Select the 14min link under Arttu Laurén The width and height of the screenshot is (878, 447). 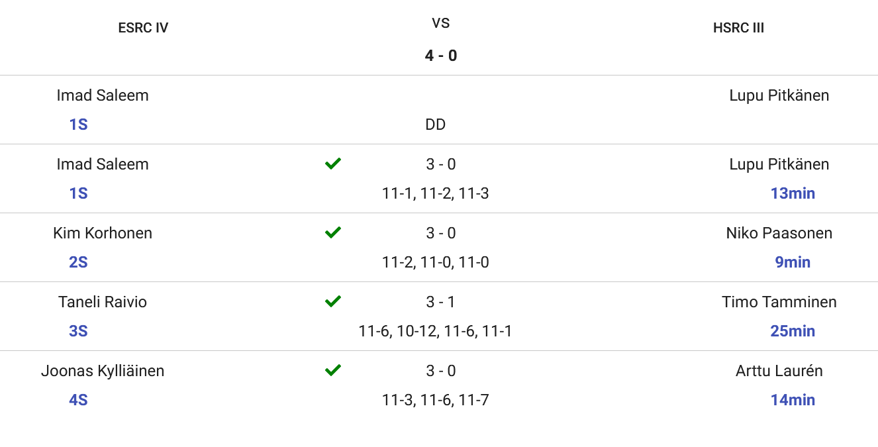click(x=793, y=400)
